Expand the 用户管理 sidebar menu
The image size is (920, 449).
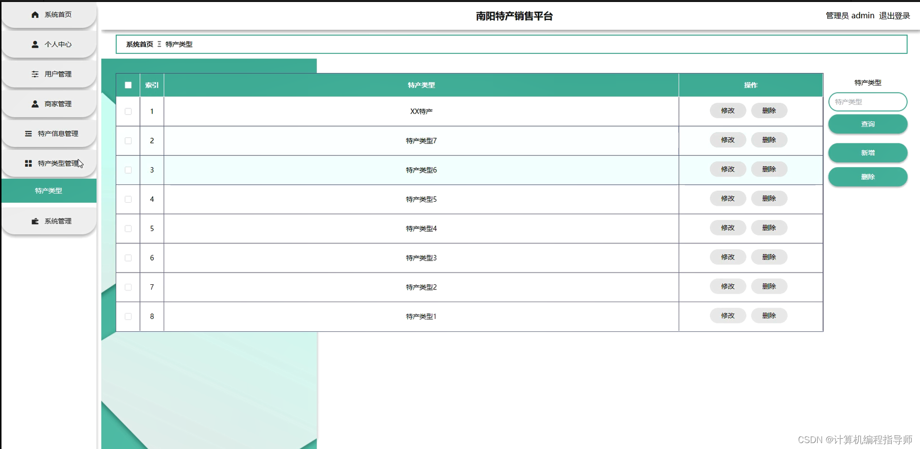click(49, 74)
